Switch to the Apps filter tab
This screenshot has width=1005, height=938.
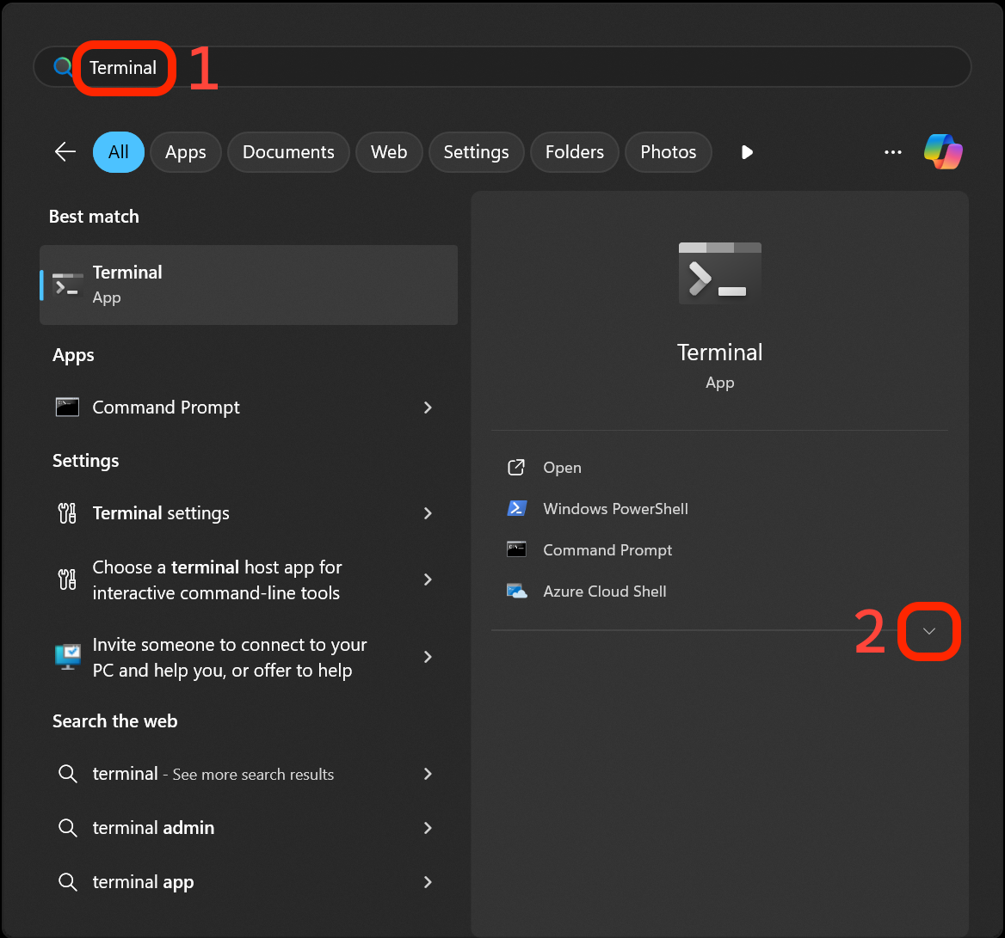(x=185, y=151)
